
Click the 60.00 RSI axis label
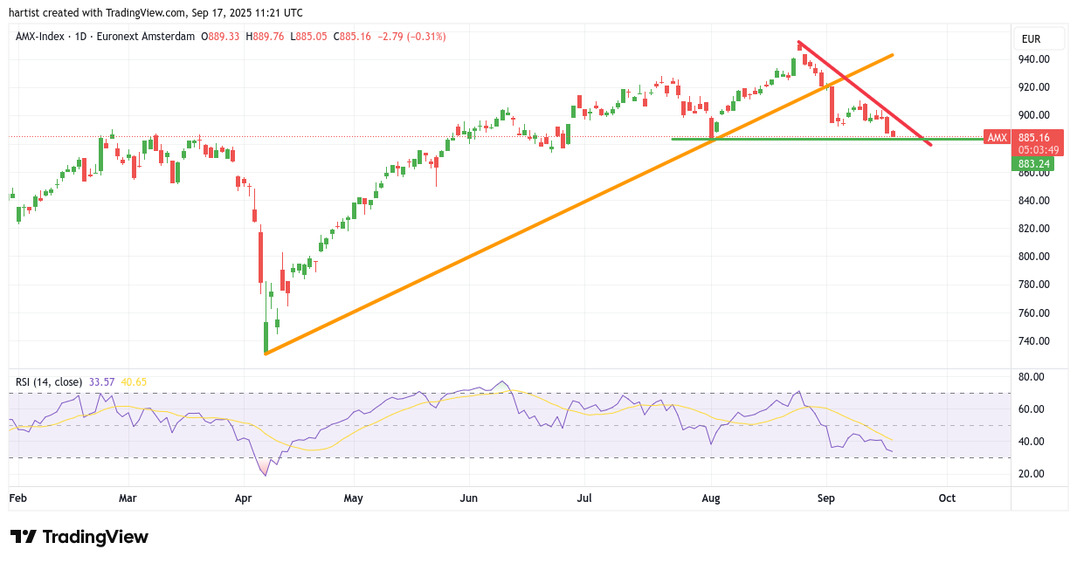1031,409
